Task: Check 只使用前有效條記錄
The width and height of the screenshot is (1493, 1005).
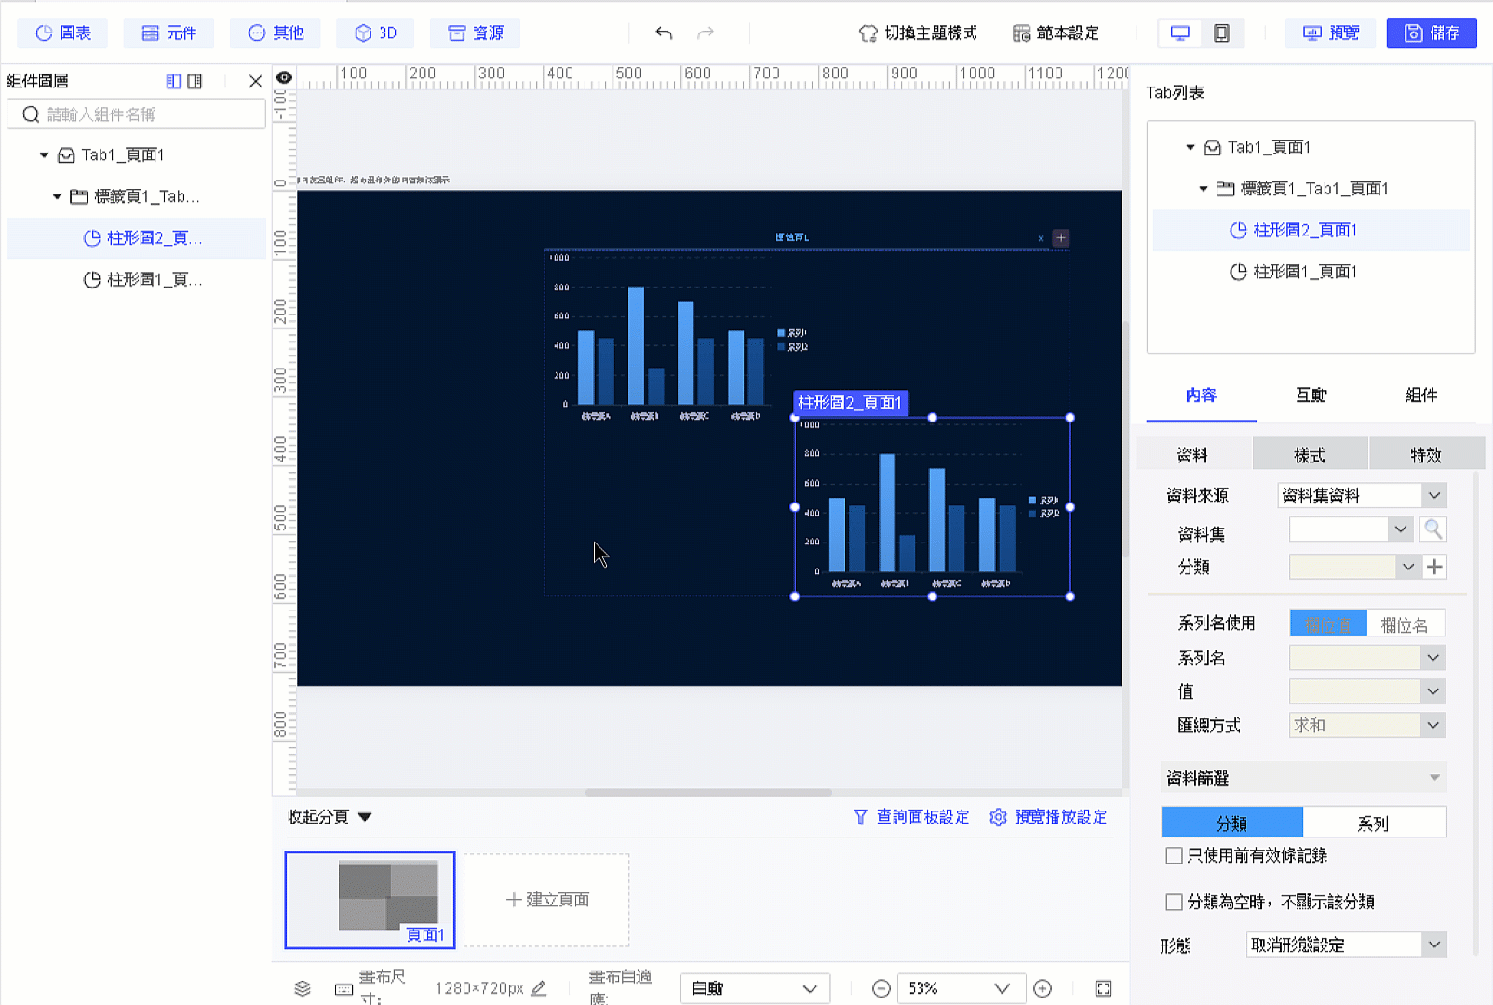Action: pyautogui.click(x=1175, y=855)
